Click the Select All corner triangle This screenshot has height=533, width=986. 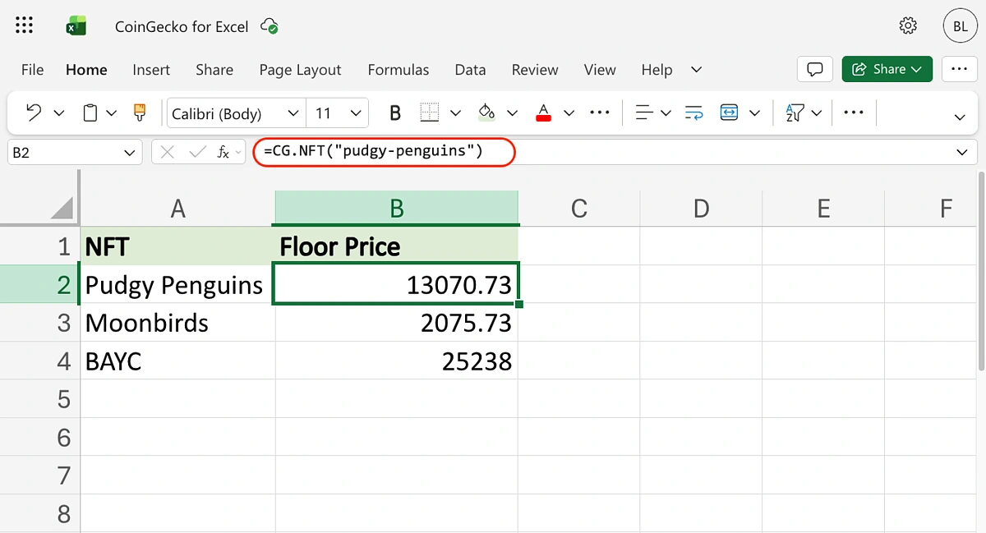62,208
